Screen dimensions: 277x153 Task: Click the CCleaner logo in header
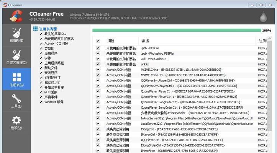coord(16,16)
